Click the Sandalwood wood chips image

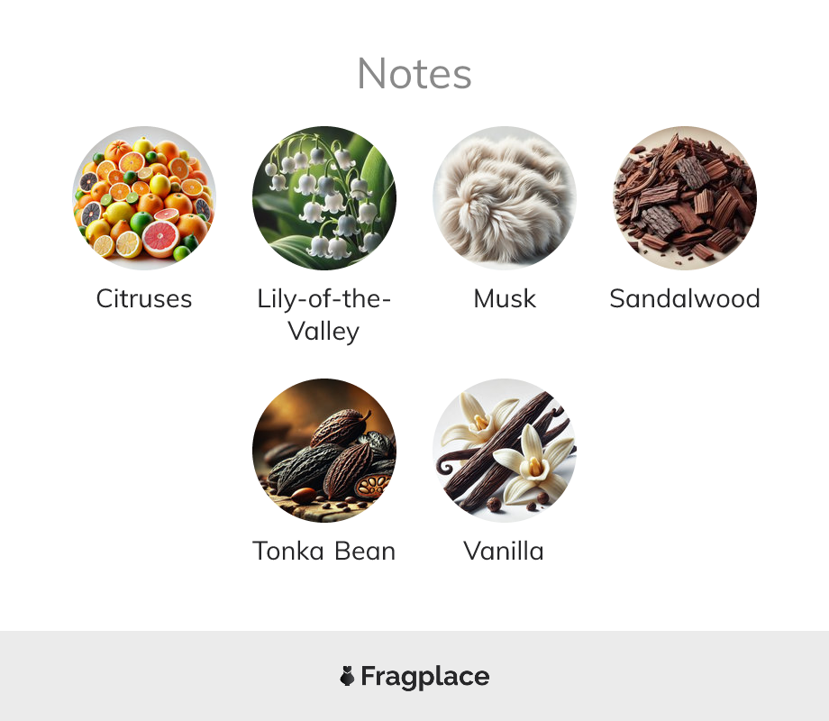[x=685, y=198]
